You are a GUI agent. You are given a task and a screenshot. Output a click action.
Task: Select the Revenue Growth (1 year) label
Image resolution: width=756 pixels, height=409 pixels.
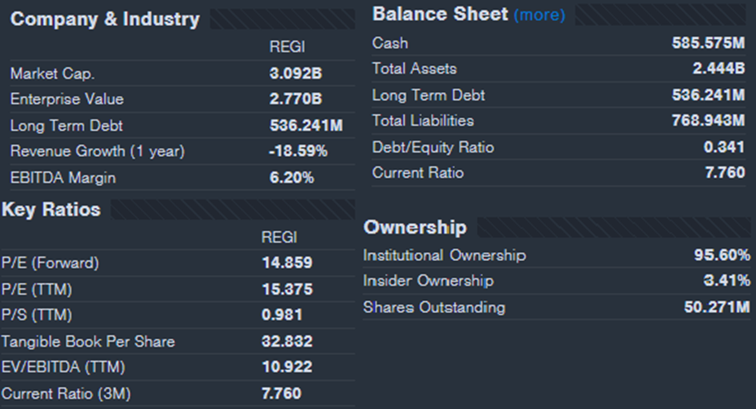click(97, 152)
